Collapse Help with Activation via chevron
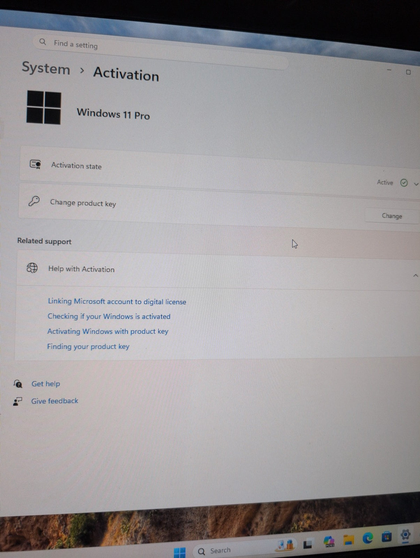Image resolution: width=420 pixels, height=558 pixels. (415, 276)
